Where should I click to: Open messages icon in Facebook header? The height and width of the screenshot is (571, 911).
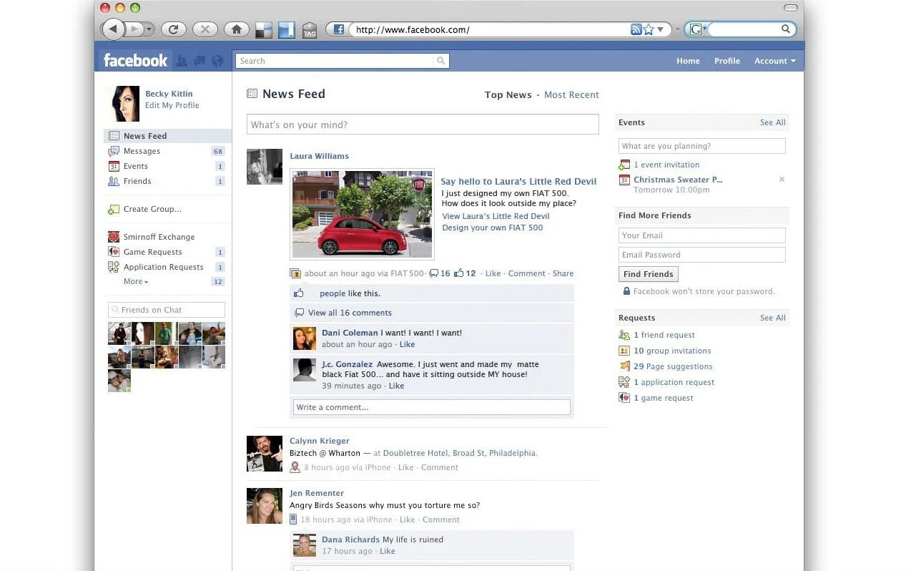click(x=200, y=61)
